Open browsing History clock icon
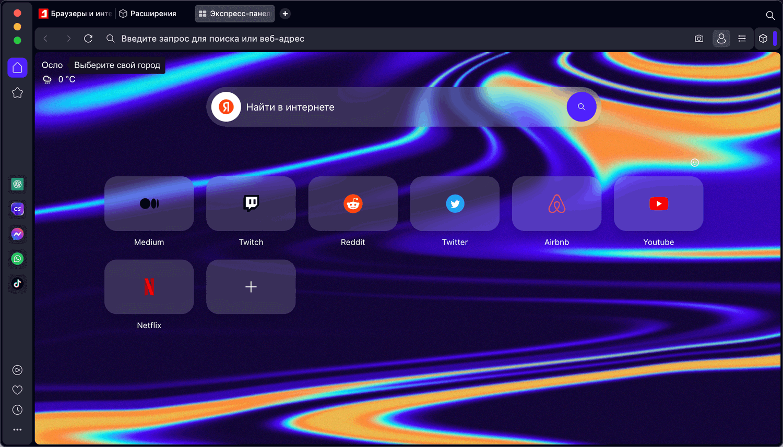This screenshot has height=447, width=783. point(17,410)
